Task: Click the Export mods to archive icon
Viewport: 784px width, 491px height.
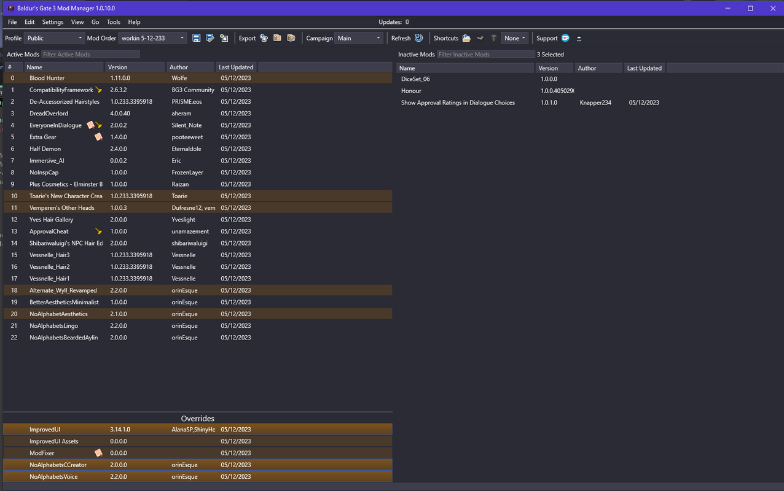Action: pos(277,38)
